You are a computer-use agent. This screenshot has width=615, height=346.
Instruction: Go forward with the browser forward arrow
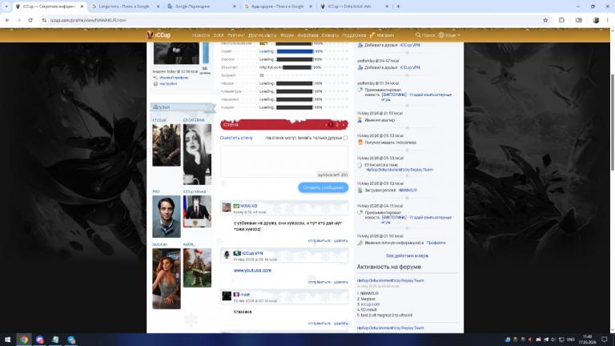(x=18, y=20)
